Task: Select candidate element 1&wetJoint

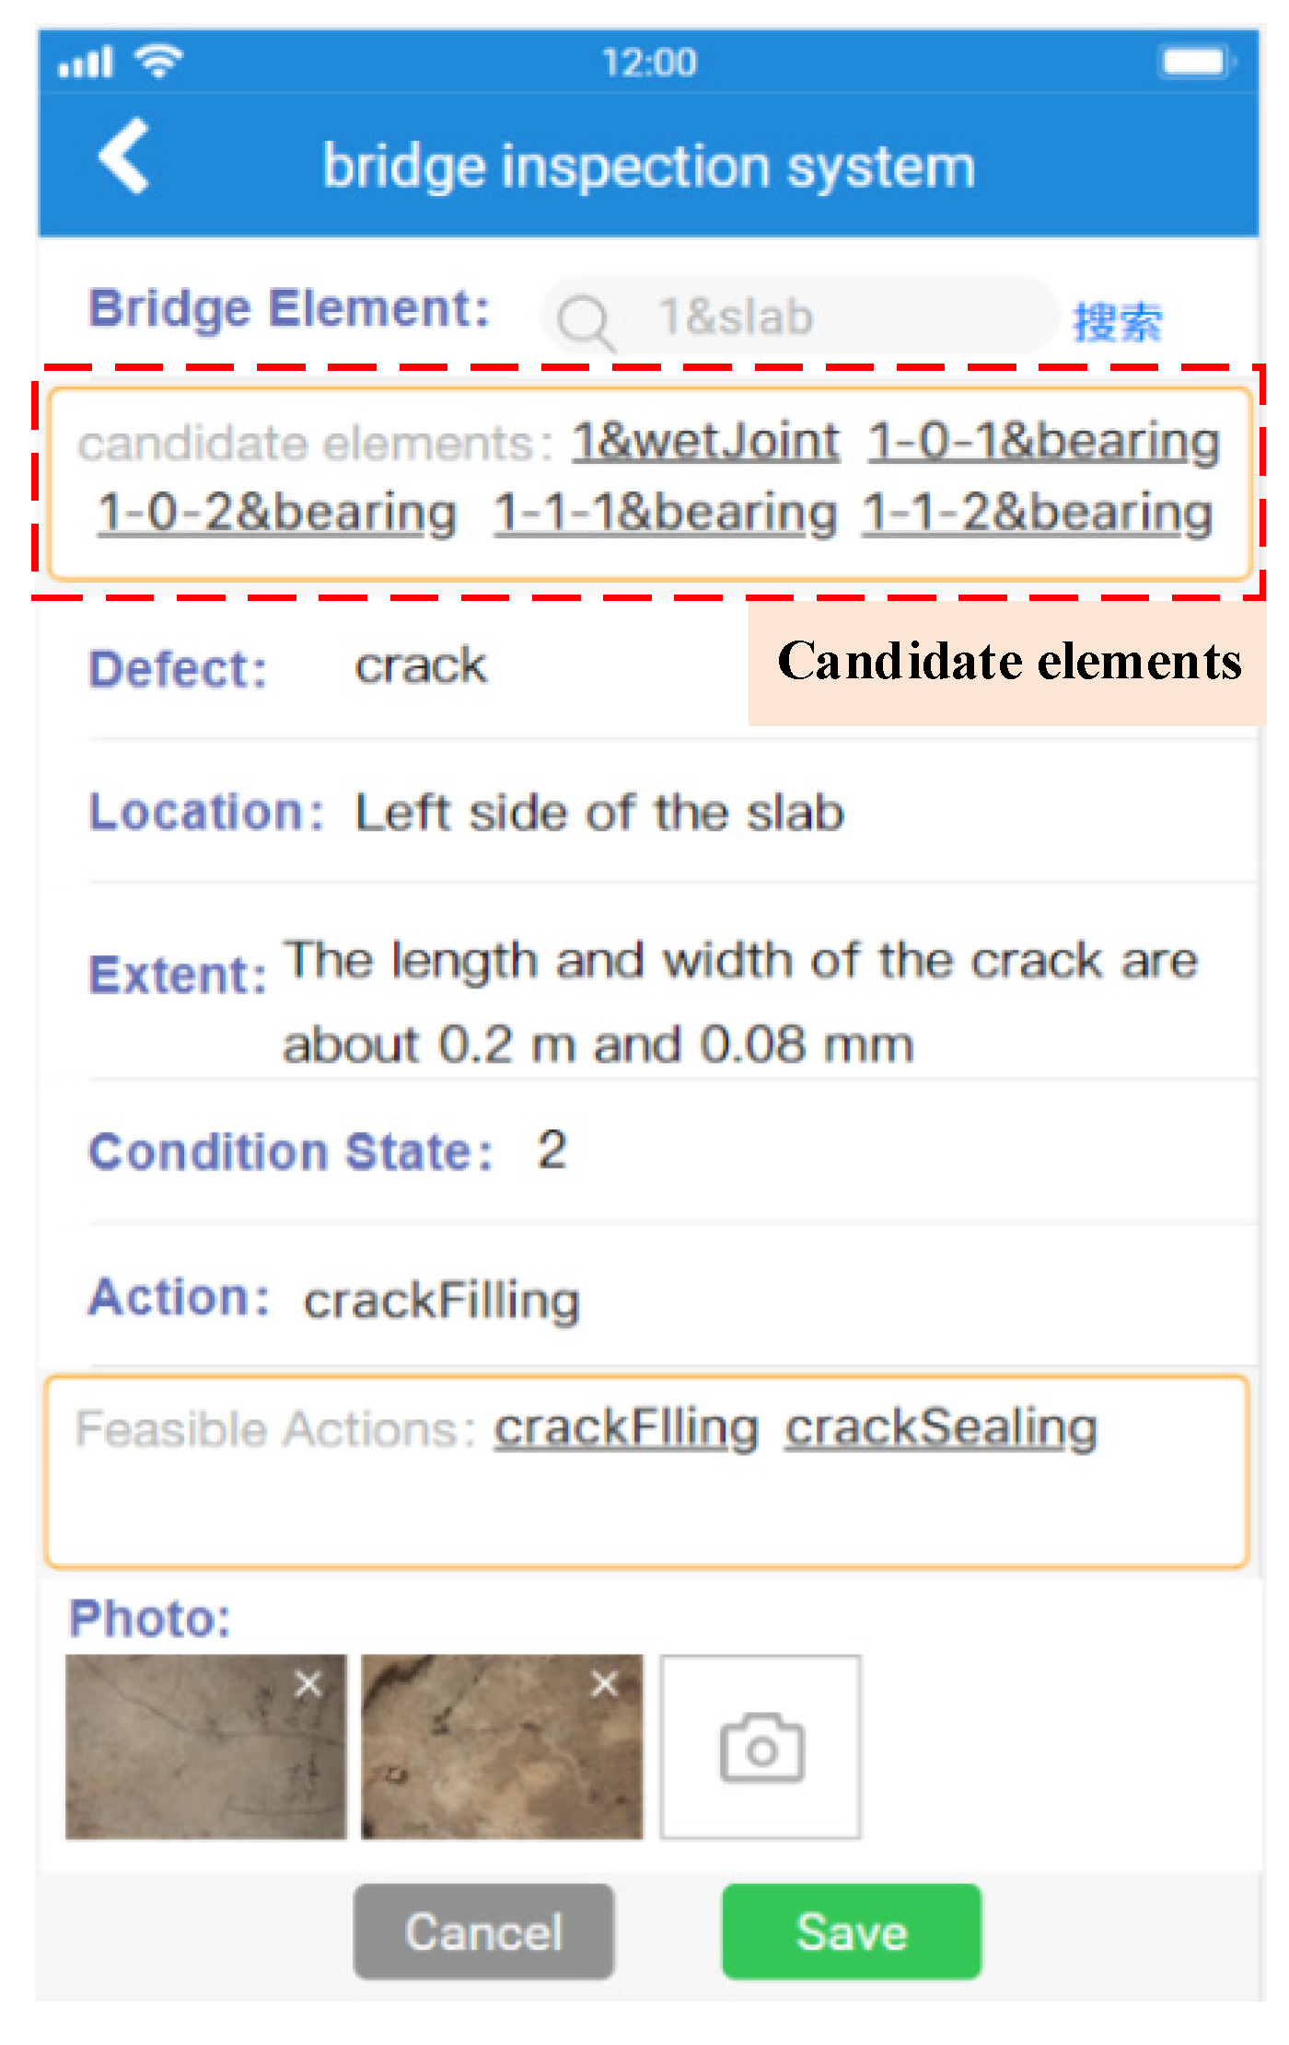Action: click(705, 441)
